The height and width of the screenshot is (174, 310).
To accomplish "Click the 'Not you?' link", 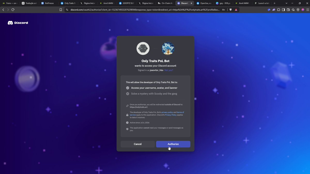I will click(169, 70).
